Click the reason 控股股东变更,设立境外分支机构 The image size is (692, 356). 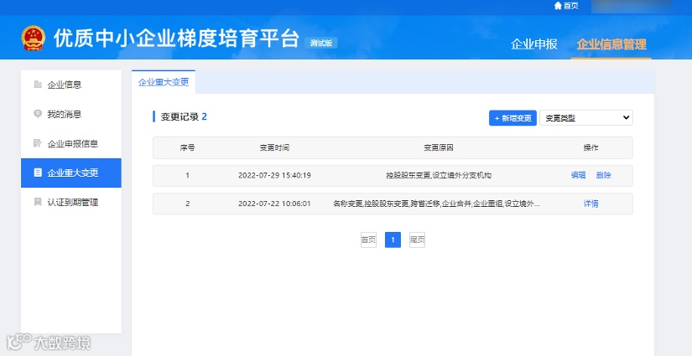(439, 175)
